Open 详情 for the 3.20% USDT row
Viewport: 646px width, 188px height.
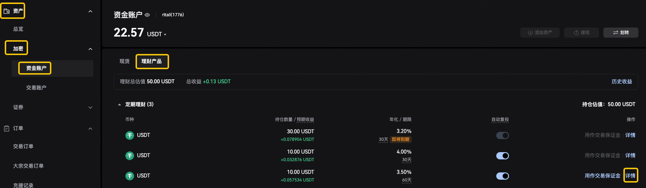tap(630, 135)
